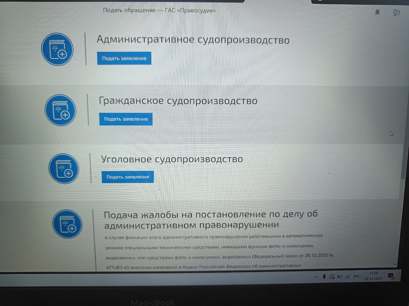409x306 pixels.
Task: Click the Уголовное судопроизводство heading
Action: tap(172, 159)
